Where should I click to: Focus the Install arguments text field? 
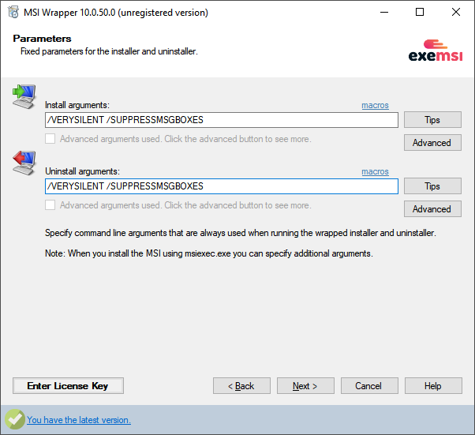tap(222, 120)
